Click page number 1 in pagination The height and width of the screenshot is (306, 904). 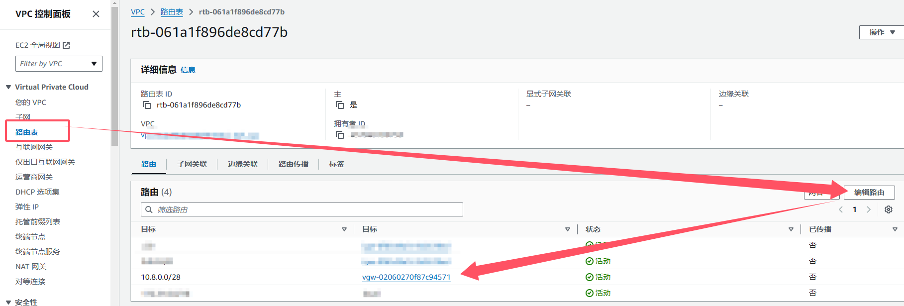855,209
